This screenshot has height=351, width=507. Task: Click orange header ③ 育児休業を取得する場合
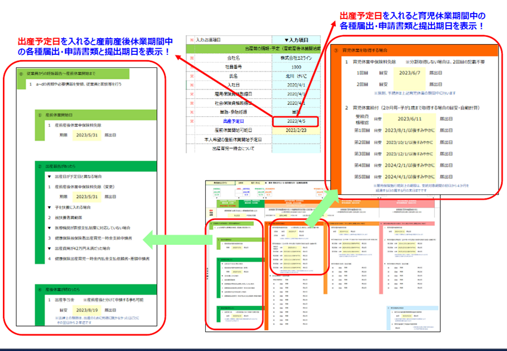[x=415, y=51]
